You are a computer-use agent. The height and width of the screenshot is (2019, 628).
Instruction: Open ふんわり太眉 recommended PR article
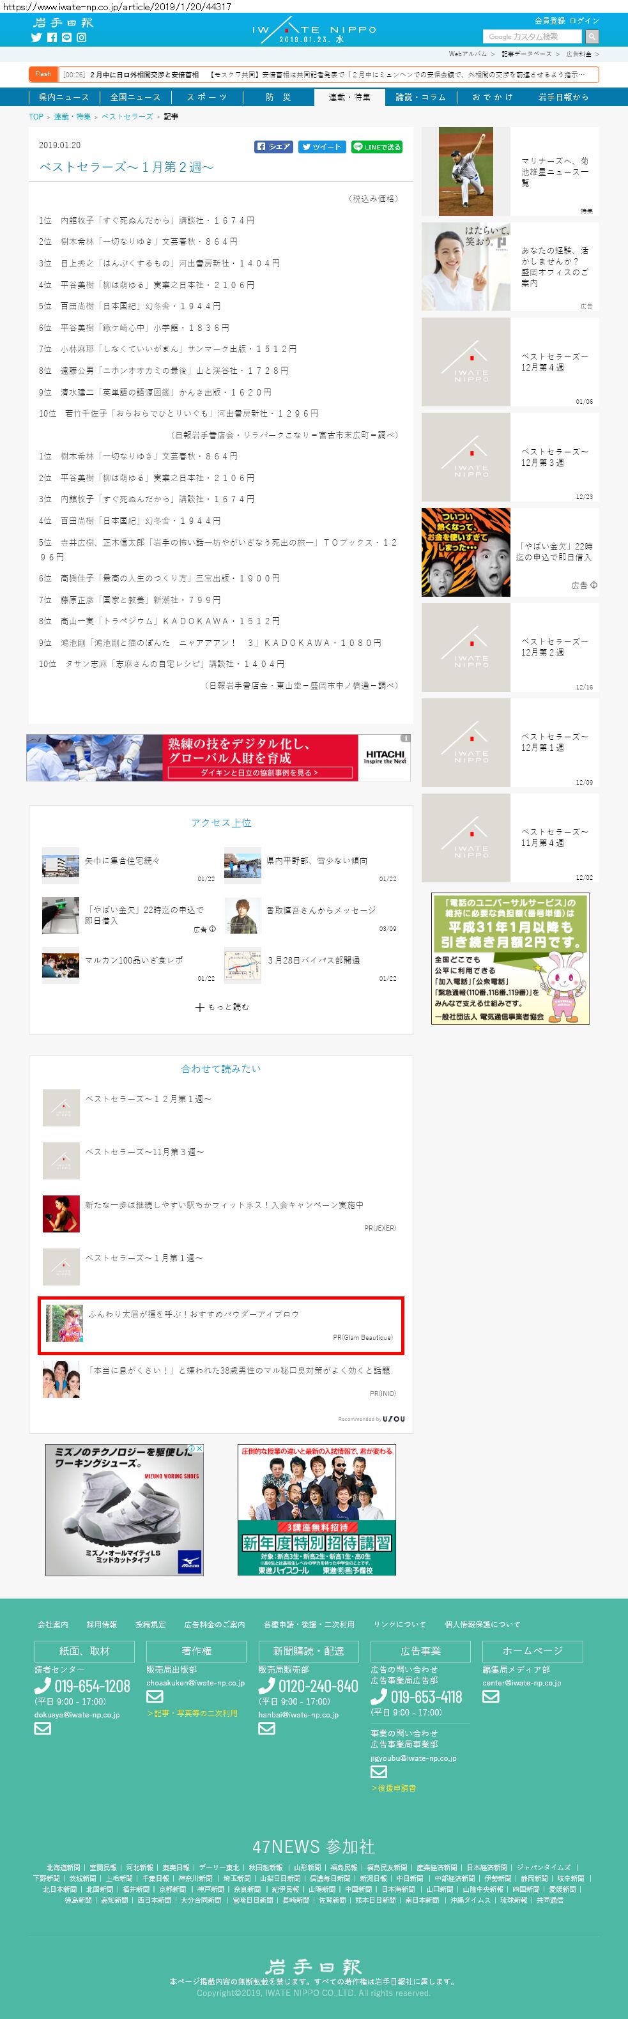tap(221, 1325)
